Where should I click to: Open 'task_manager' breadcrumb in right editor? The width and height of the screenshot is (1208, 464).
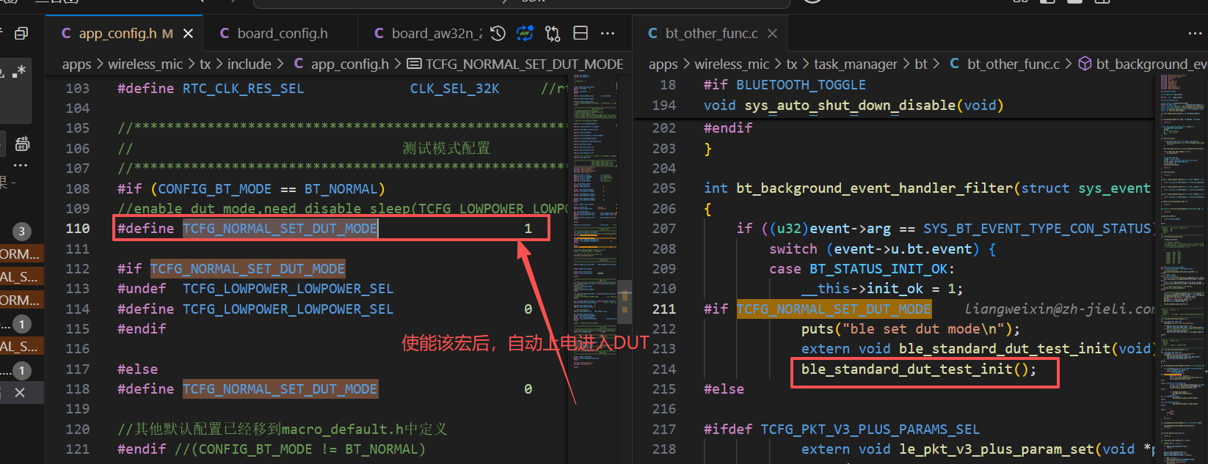coord(856,65)
